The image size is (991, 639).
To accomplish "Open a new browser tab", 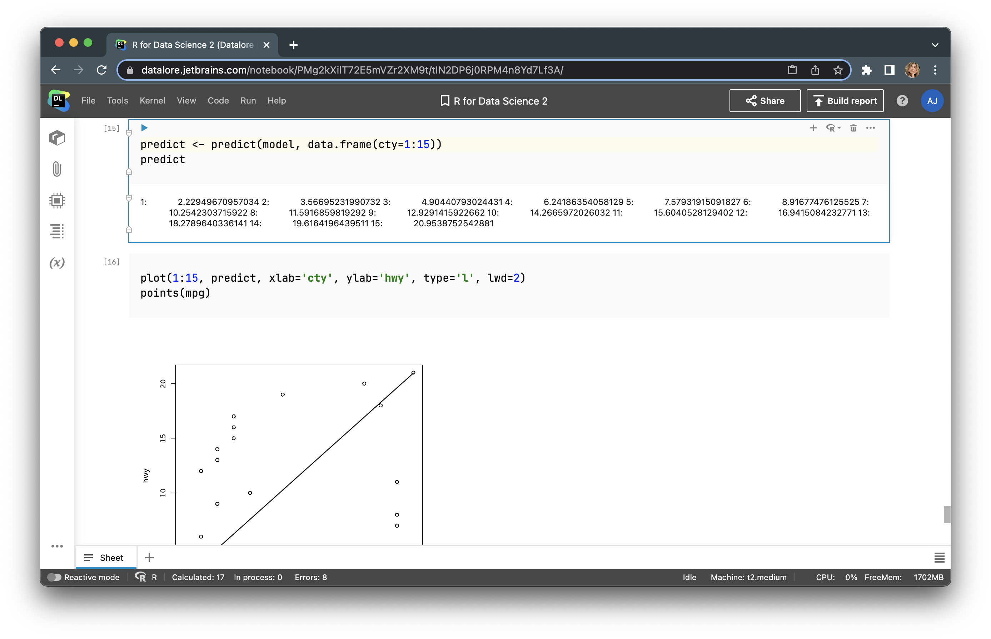I will pos(294,45).
